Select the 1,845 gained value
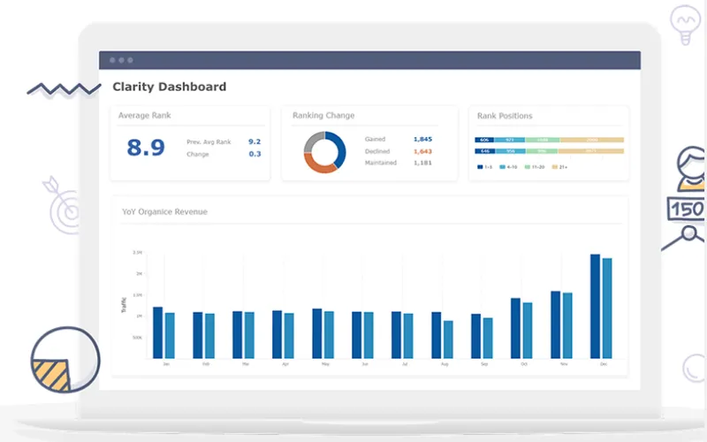 [x=422, y=139]
